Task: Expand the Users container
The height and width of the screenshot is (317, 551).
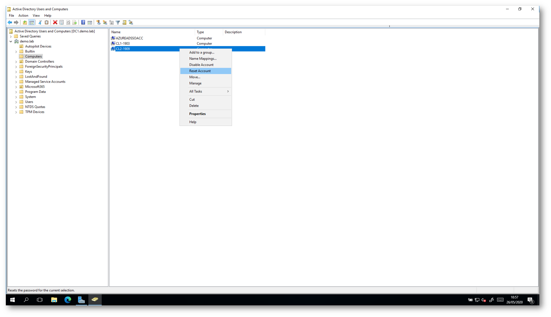Action: click(x=16, y=102)
